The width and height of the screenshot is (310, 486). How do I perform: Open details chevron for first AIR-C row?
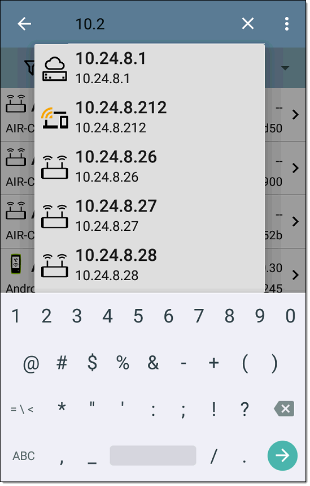pos(295,115)
